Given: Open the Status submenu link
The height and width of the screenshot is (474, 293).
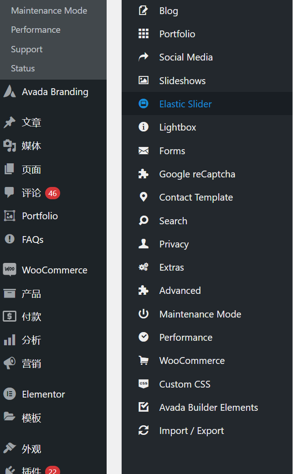Looking at the screenshot, I should [23, 68].
